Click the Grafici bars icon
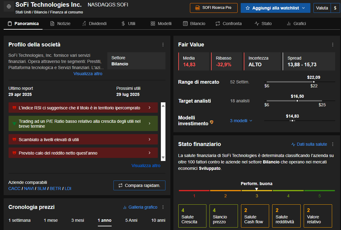The image size is (341, 230). (289, 24)
